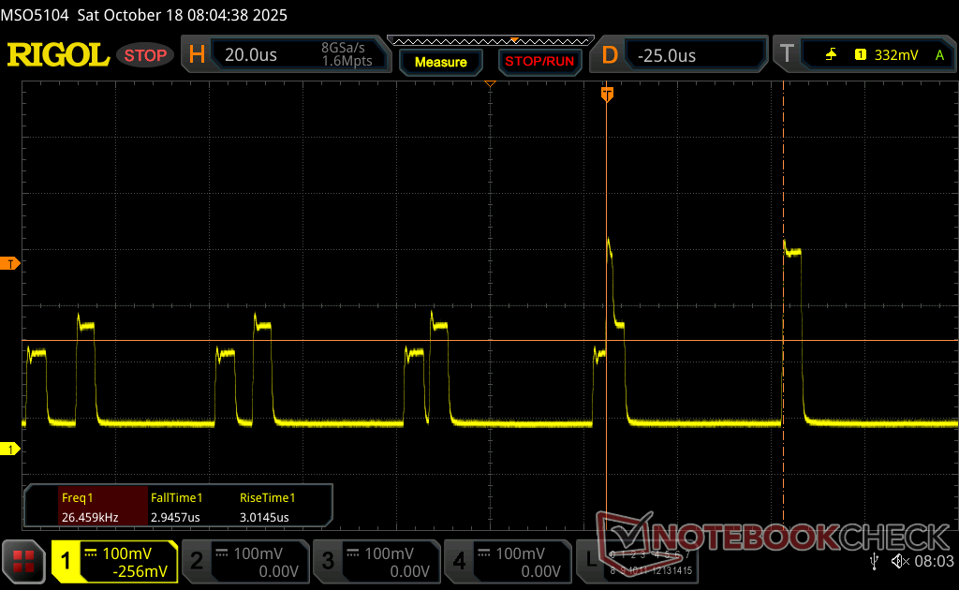Click the waveform memory position bar
959x590 pixels.
pos(489,41)
